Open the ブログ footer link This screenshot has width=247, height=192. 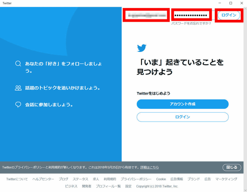[x=64, y=179]
